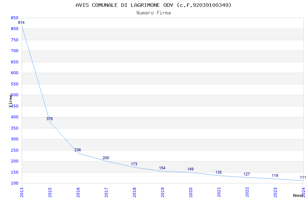Click the x-axis year 2023

[276, 192]
